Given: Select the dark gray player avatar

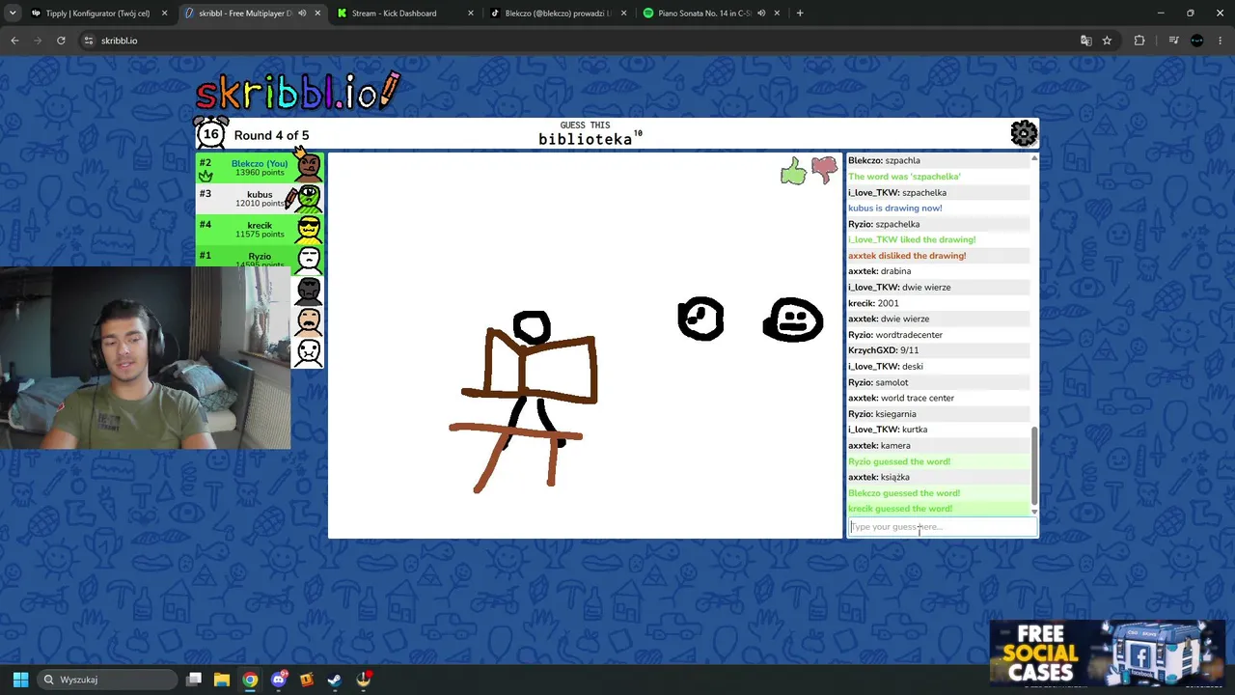Looking at the screenshot, I should pos(309,290).
